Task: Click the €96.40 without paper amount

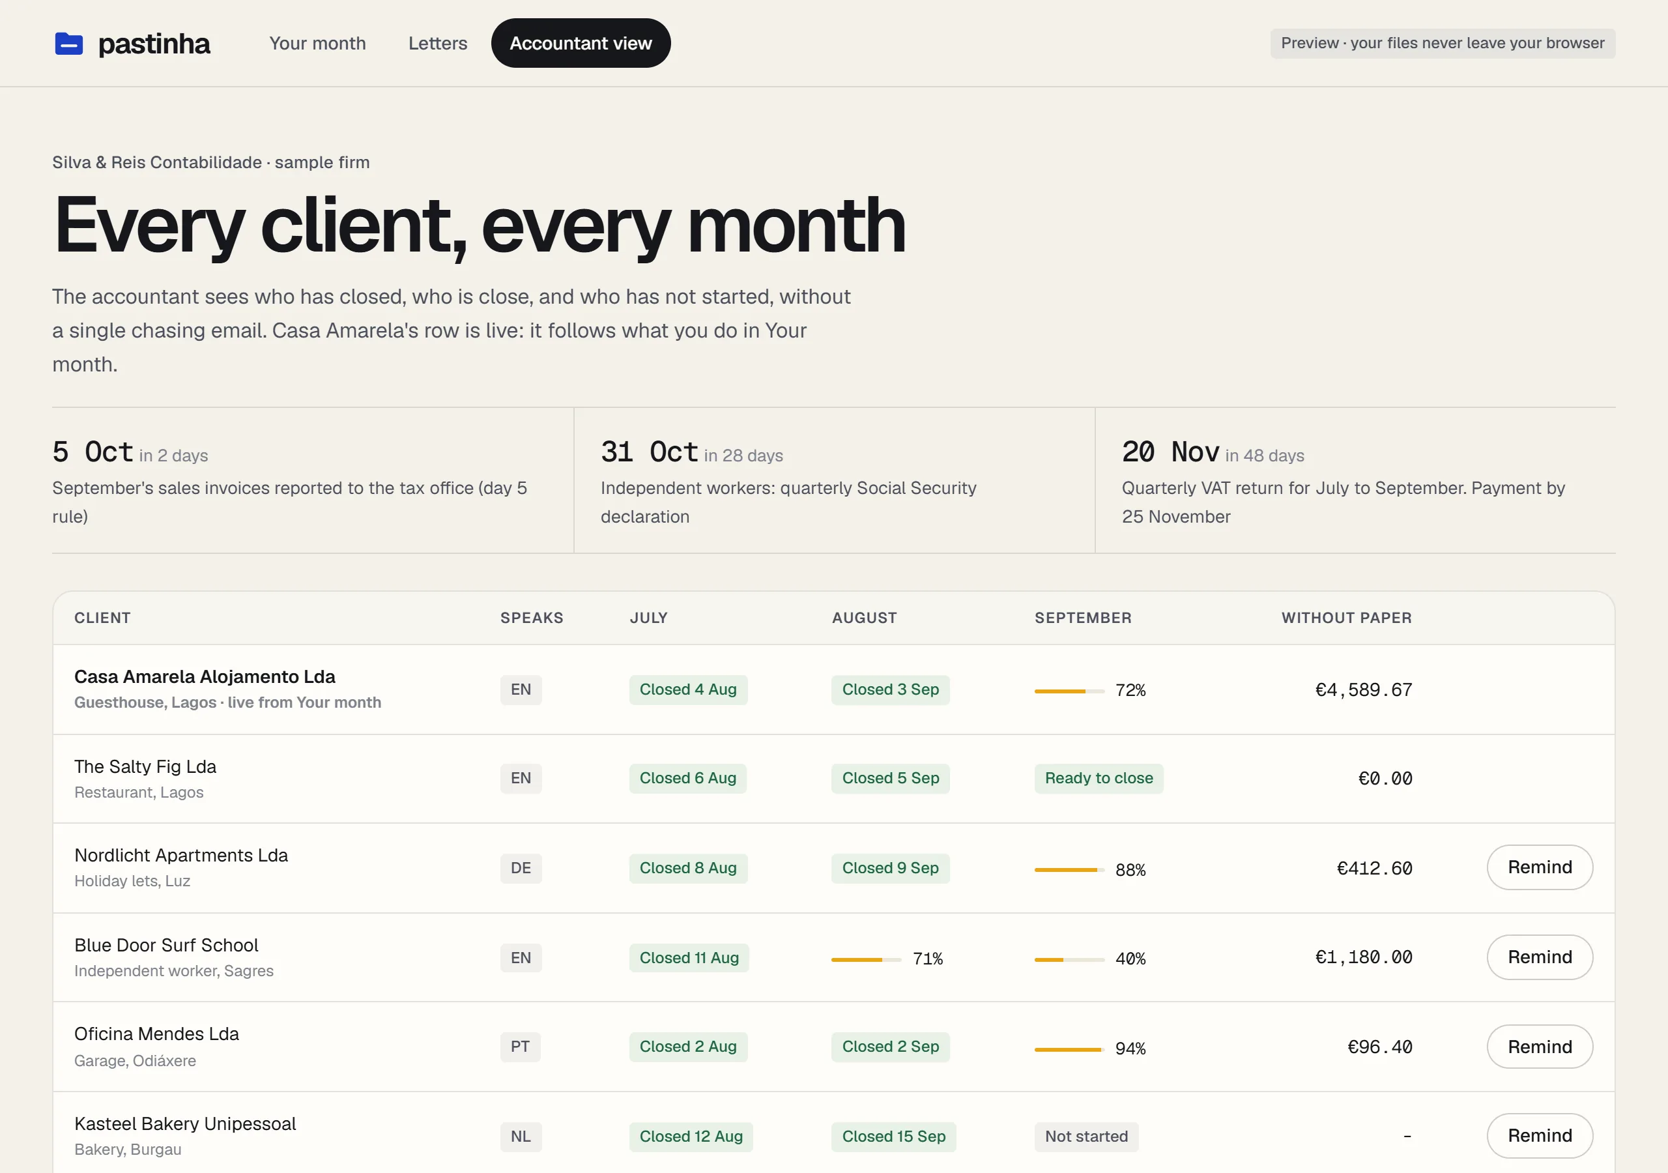Action: pos(1379,1047)
